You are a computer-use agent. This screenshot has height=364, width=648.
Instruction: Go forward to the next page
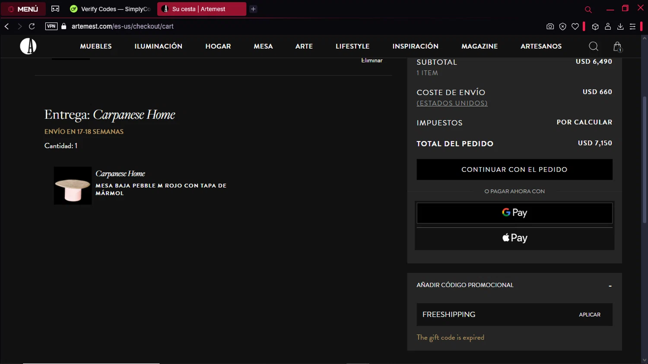point(19,26)
